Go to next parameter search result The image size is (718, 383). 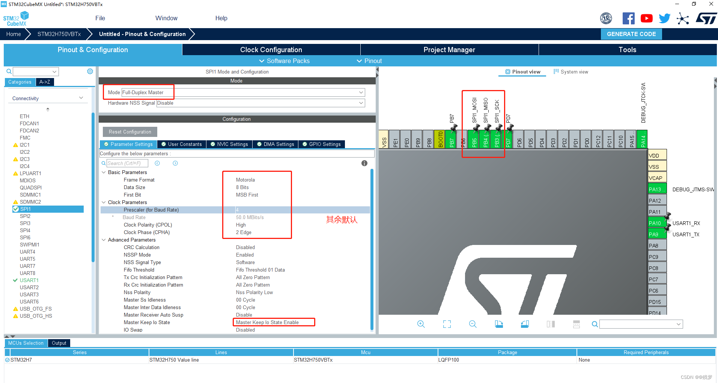[x=175, y=163]
